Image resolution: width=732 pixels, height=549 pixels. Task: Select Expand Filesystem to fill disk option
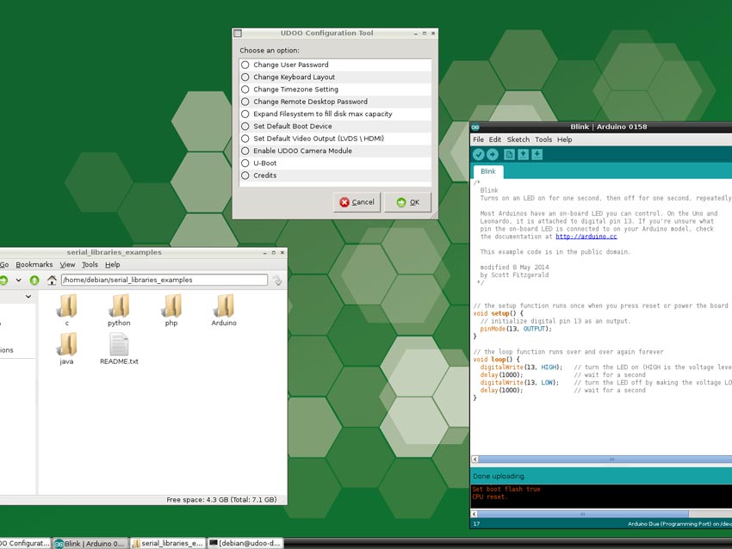pyautogui.click(x=335, y=114)
